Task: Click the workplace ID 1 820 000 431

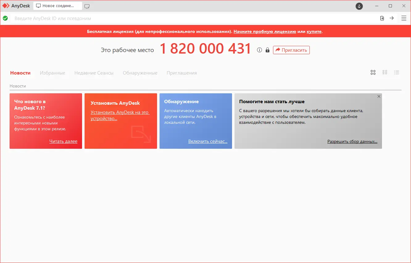Action: pyautogui.click(x=205, y=49)
